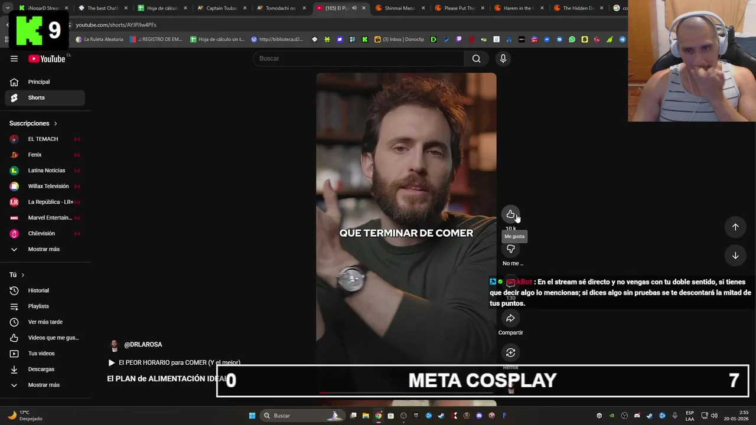756x425 pixels.
Task: Like the Short with thumbs up
Action: pyautogui.click(x=511, y=214)
